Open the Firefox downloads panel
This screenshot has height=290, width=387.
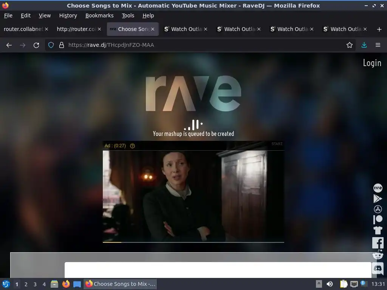point(364,45)
